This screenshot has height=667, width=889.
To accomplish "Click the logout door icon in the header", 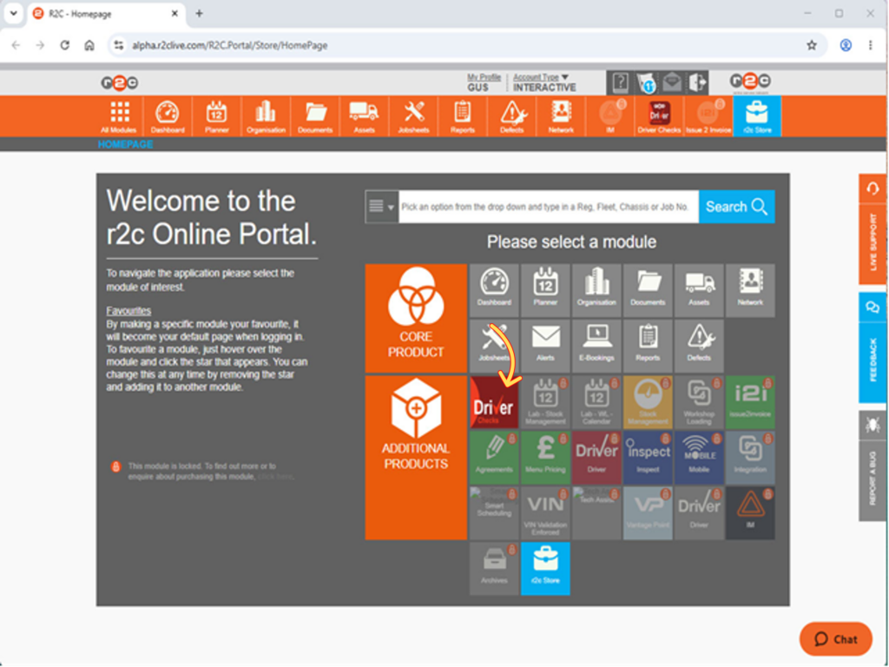I will (x=698, y=83).
